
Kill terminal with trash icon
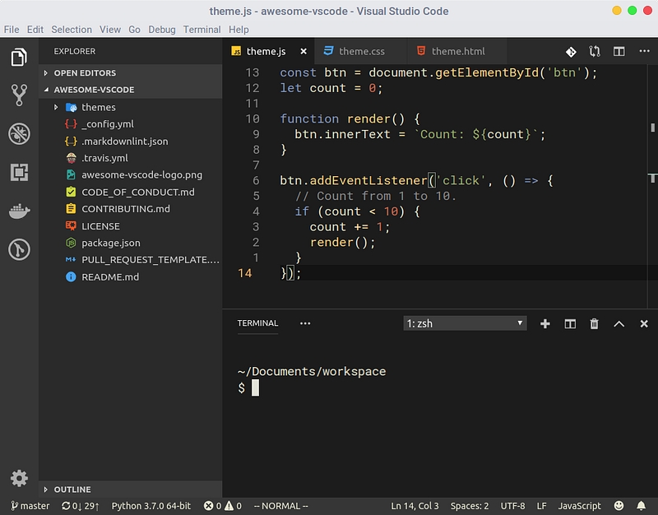pyautogui.click(x=595, y=324)
